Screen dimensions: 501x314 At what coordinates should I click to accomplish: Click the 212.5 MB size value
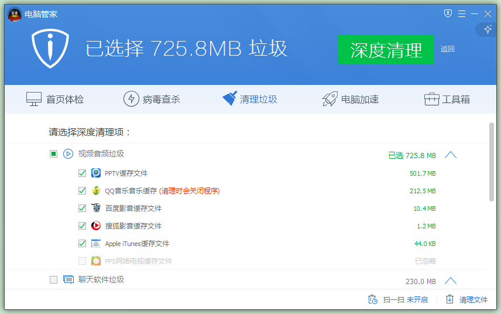point(423,191)
